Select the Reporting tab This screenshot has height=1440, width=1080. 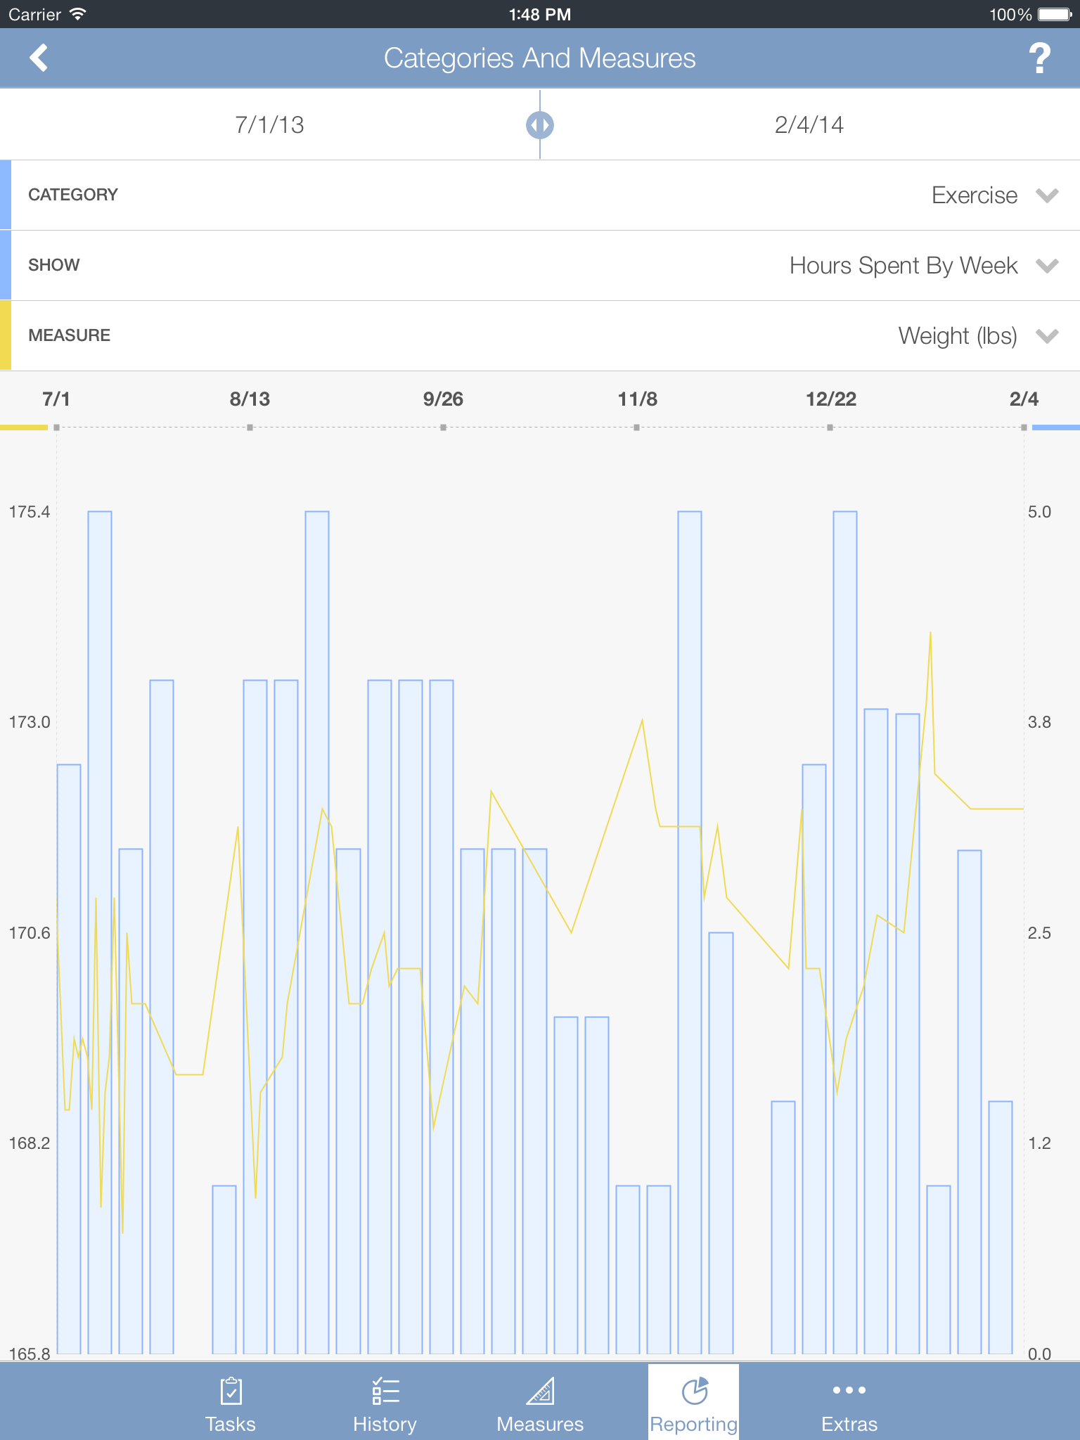pyautogui.click(x=694, y=1403)
